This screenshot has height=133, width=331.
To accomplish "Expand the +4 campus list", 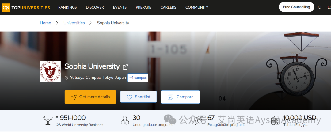I will [x=138, y=78].
